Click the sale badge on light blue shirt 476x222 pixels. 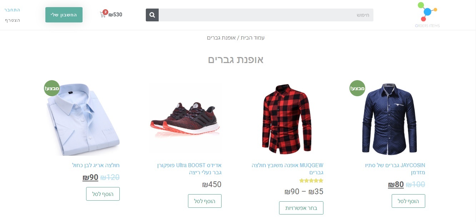coord(52,88)
